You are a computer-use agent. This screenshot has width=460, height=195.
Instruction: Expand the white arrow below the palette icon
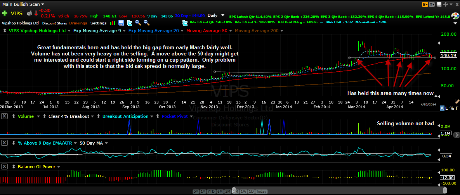coord(456,23)
